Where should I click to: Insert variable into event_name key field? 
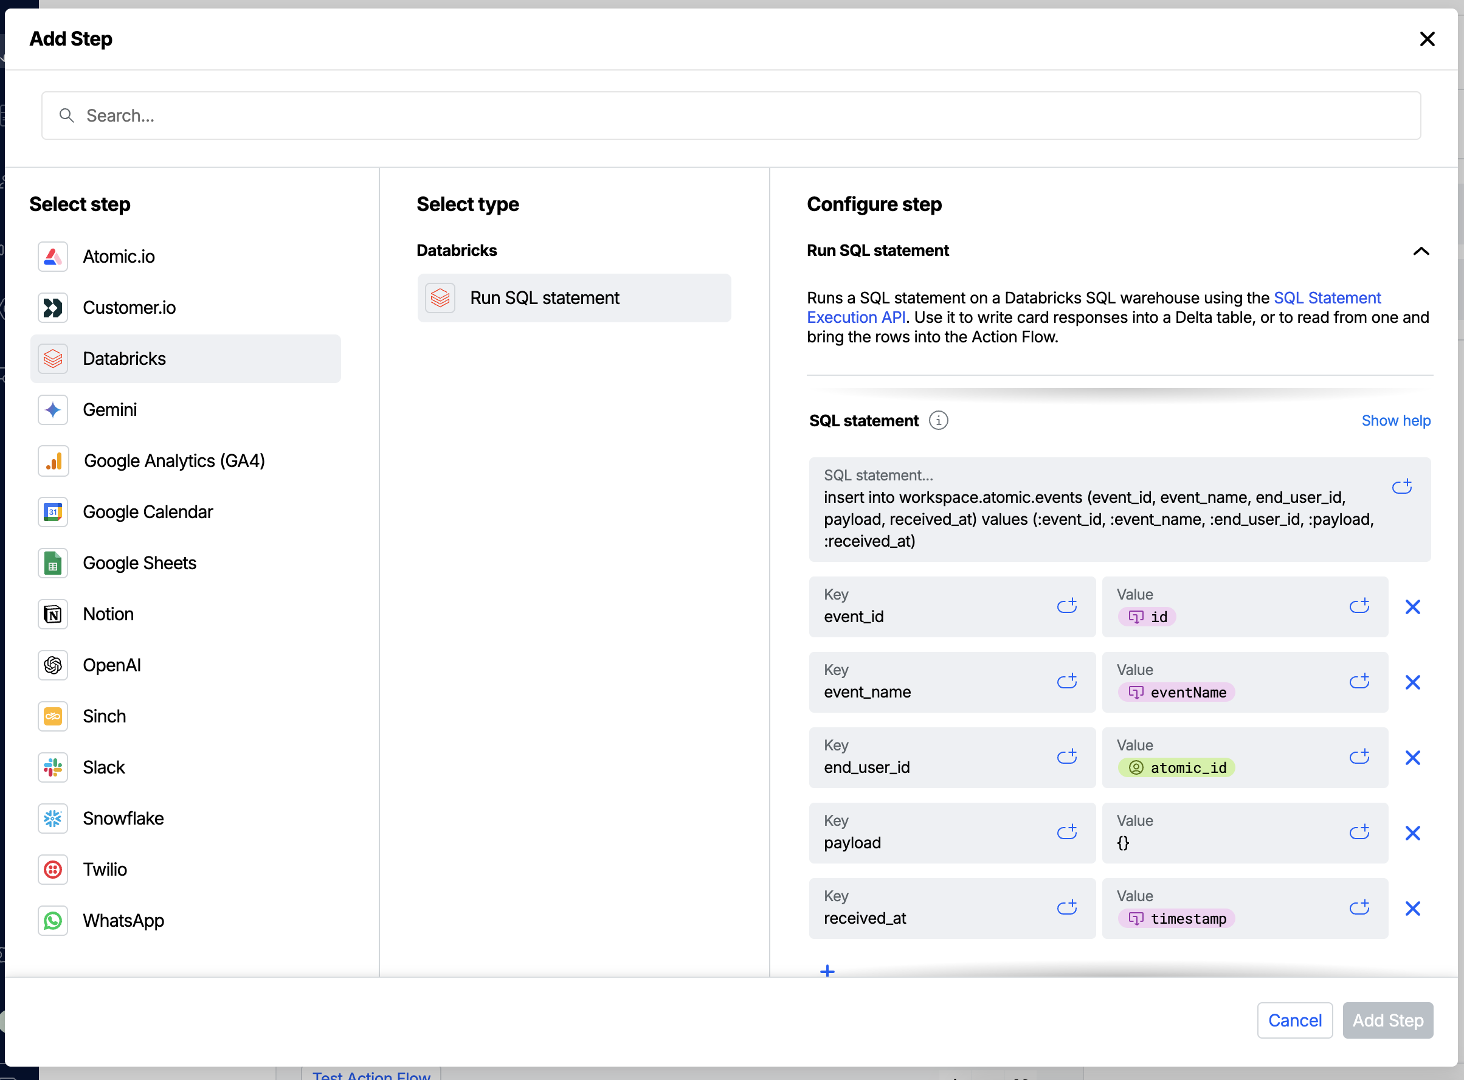(1066, 681)
